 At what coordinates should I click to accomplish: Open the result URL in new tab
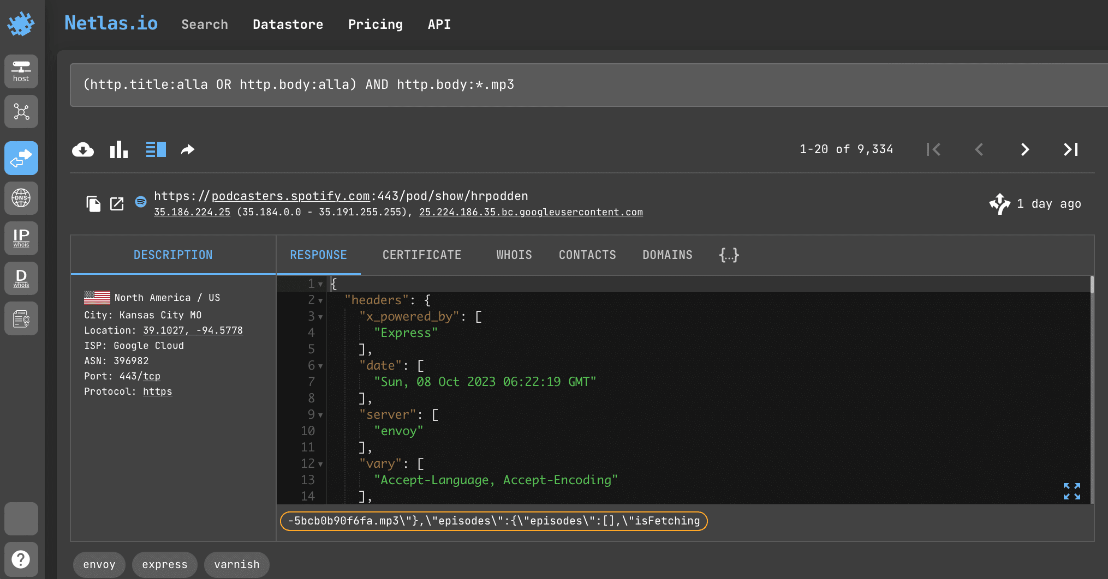pos(117,204)
